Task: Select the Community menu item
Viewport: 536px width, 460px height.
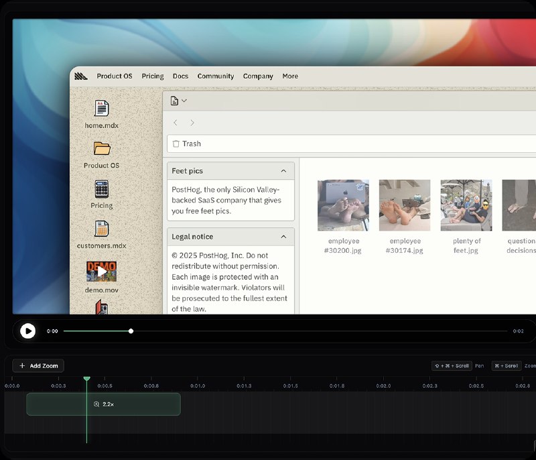Action: click(x=216, y=76)
